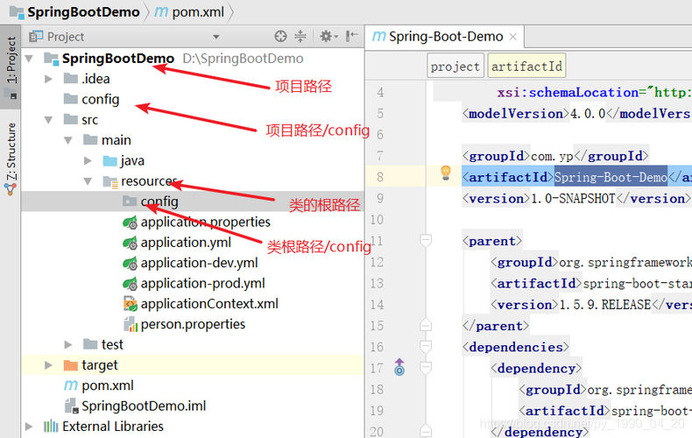
Task: Click the resources folder icon
Action: (x=109, y=181)
